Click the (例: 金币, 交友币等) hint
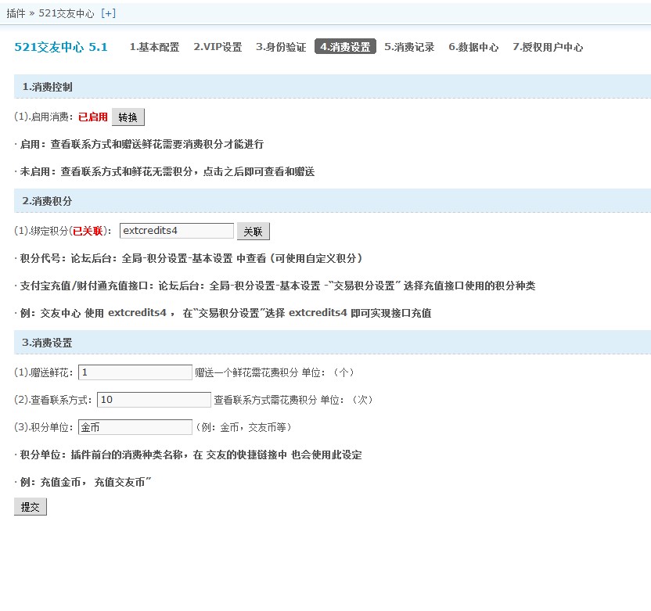The width and height of the screenshot is (651, 611). pos(243,427)
